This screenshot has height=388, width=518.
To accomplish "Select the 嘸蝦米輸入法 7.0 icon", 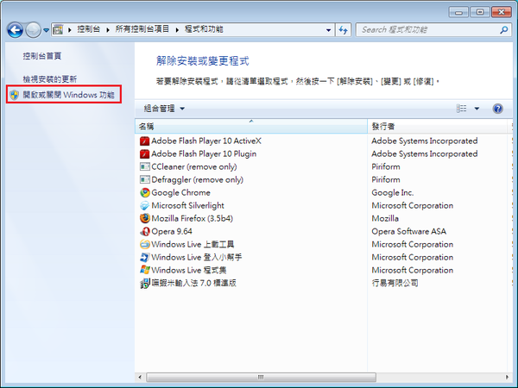I will [144, 284].
